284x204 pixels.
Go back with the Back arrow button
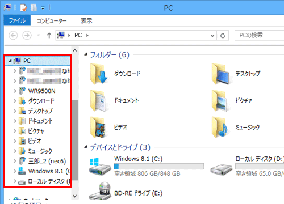pyautogui.click(x=13, y=35)
